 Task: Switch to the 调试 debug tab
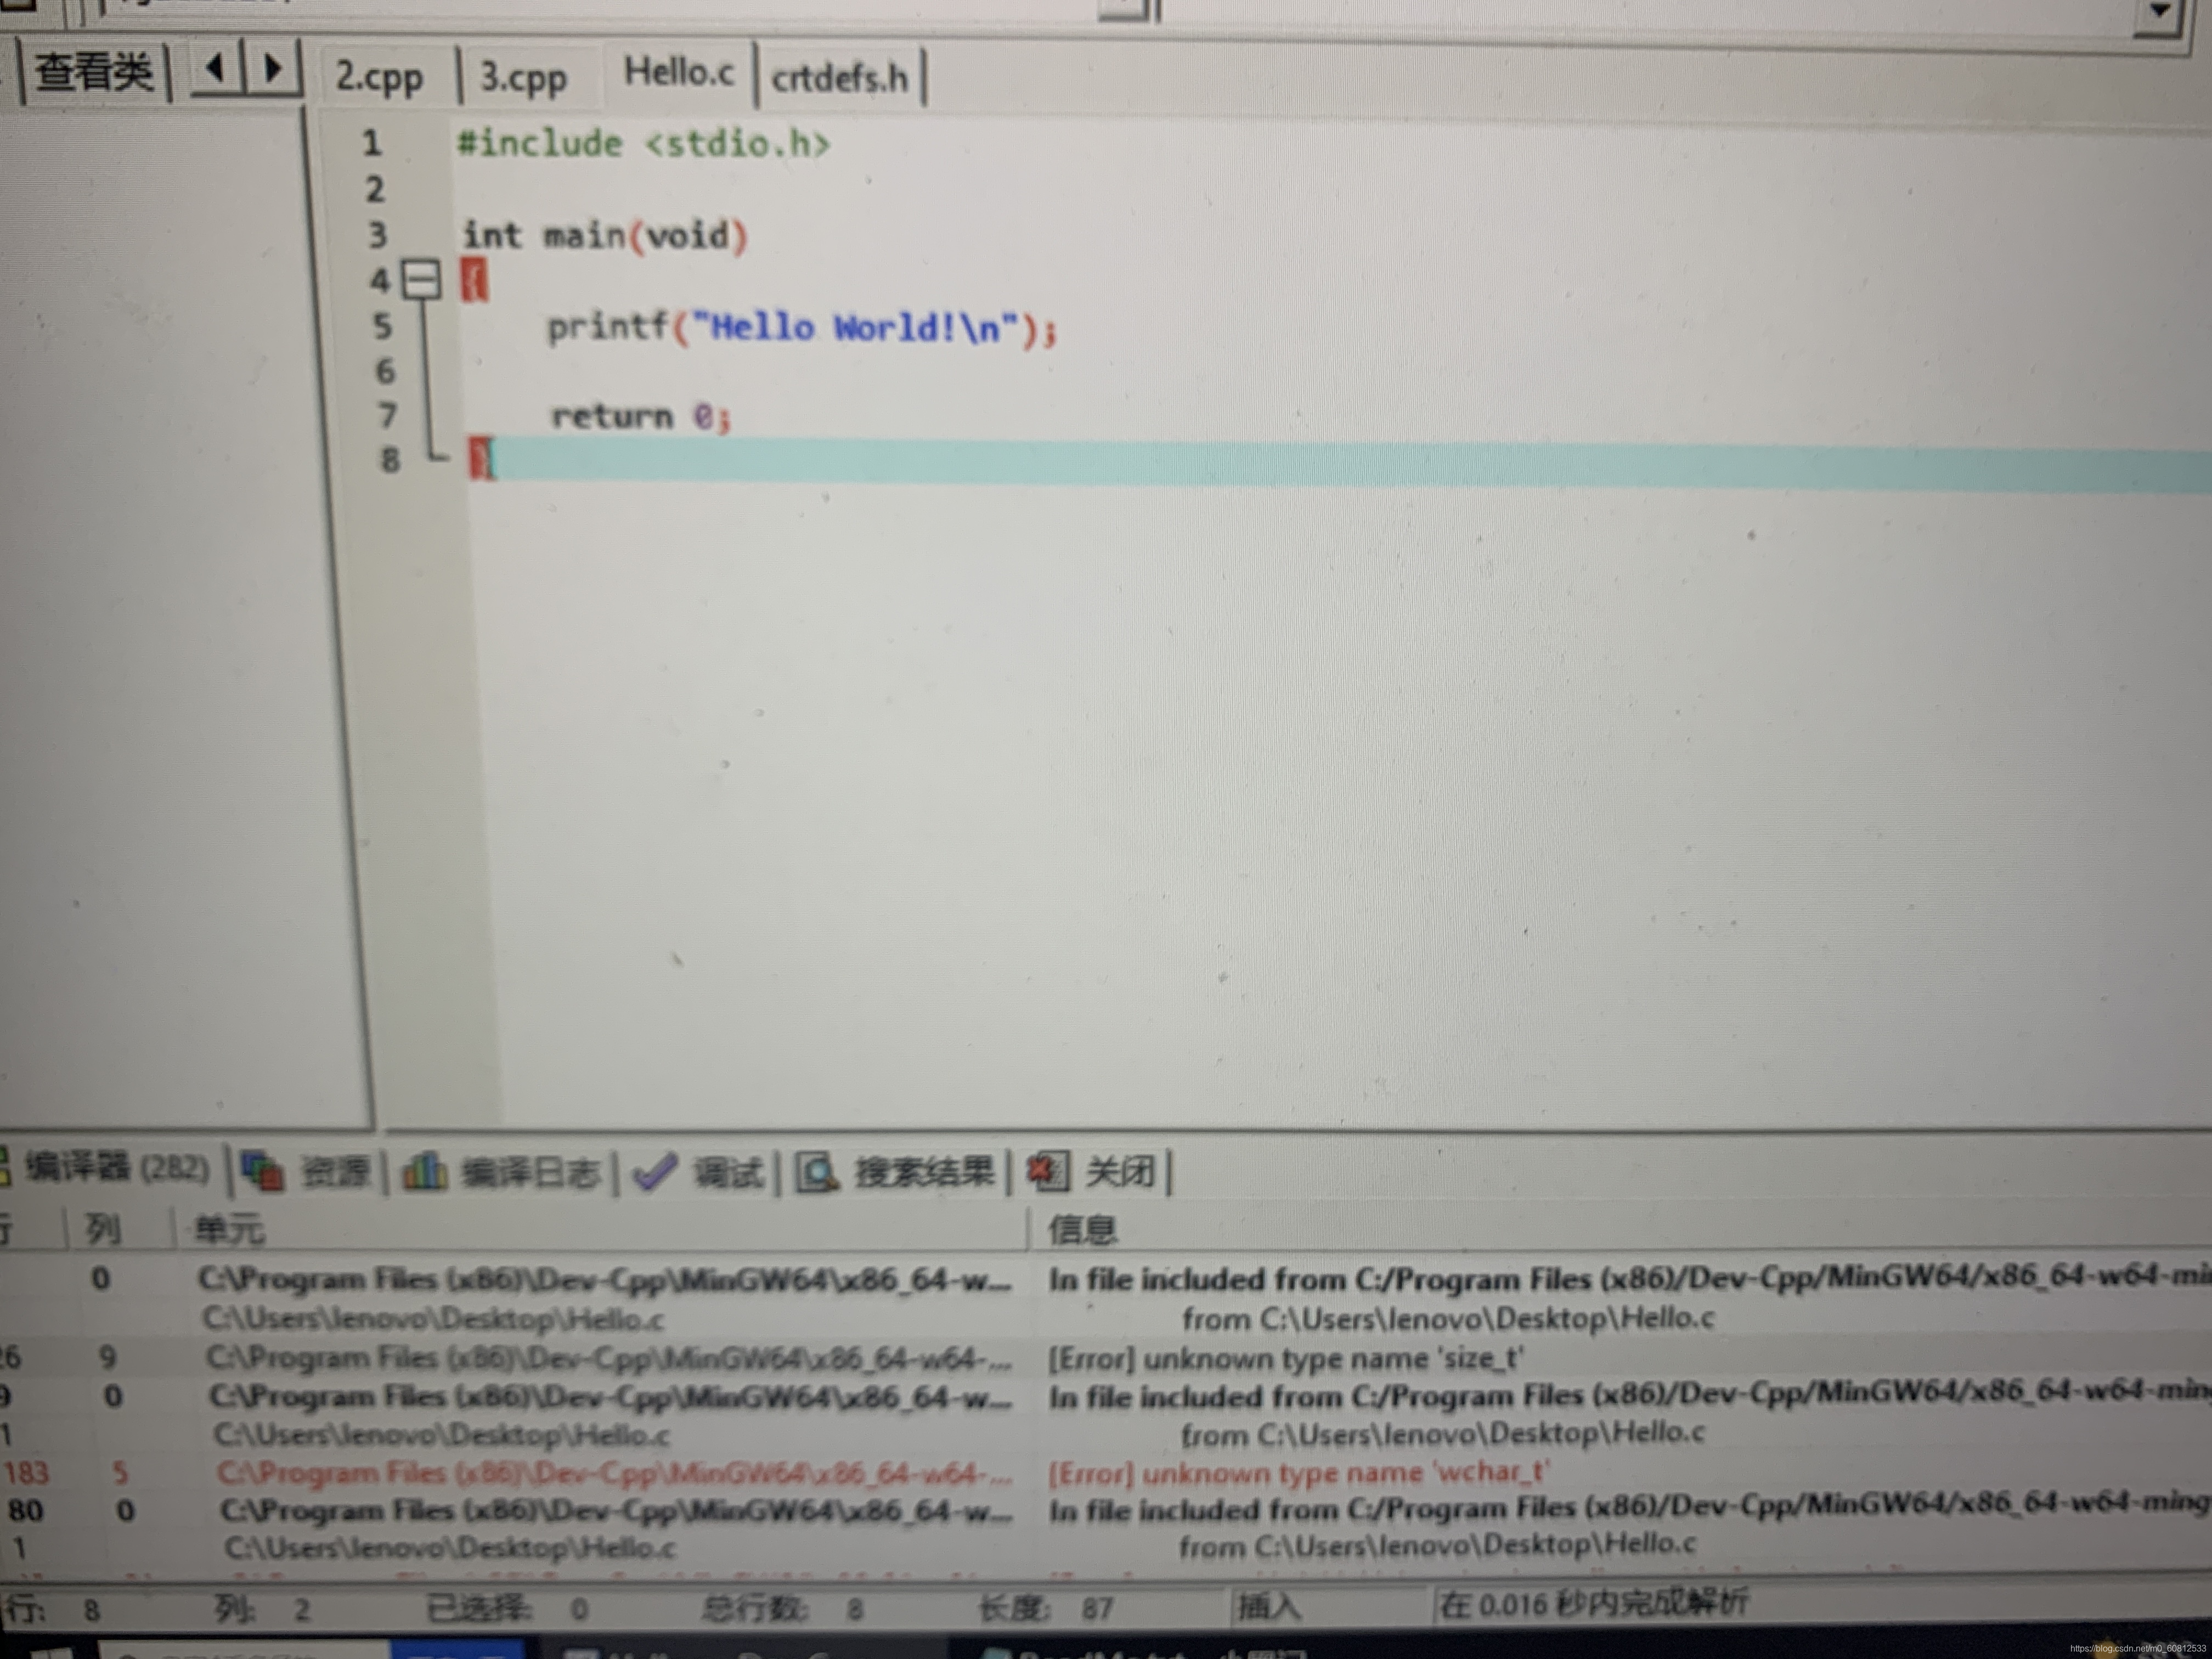coord(700,1172)
